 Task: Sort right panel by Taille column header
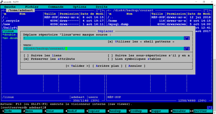(157, 14)
